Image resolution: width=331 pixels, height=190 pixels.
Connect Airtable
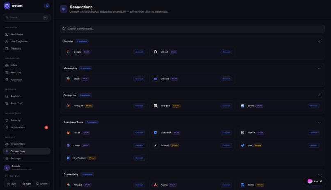(x=139, y=185)
